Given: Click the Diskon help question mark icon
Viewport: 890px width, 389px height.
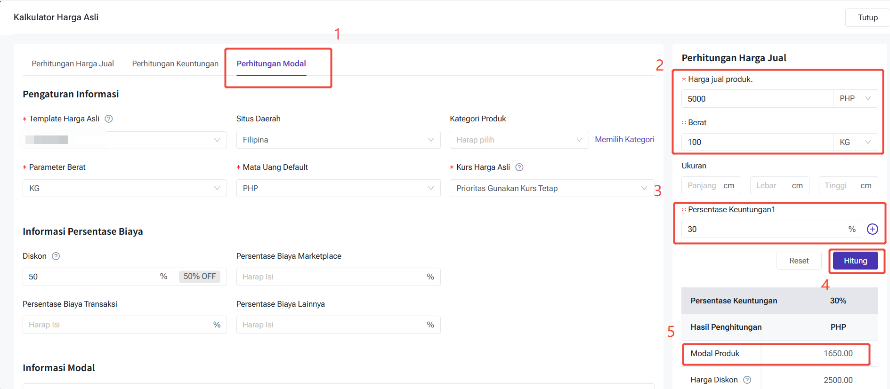Looking at the screenshot, I should click(x=56, y=256).
